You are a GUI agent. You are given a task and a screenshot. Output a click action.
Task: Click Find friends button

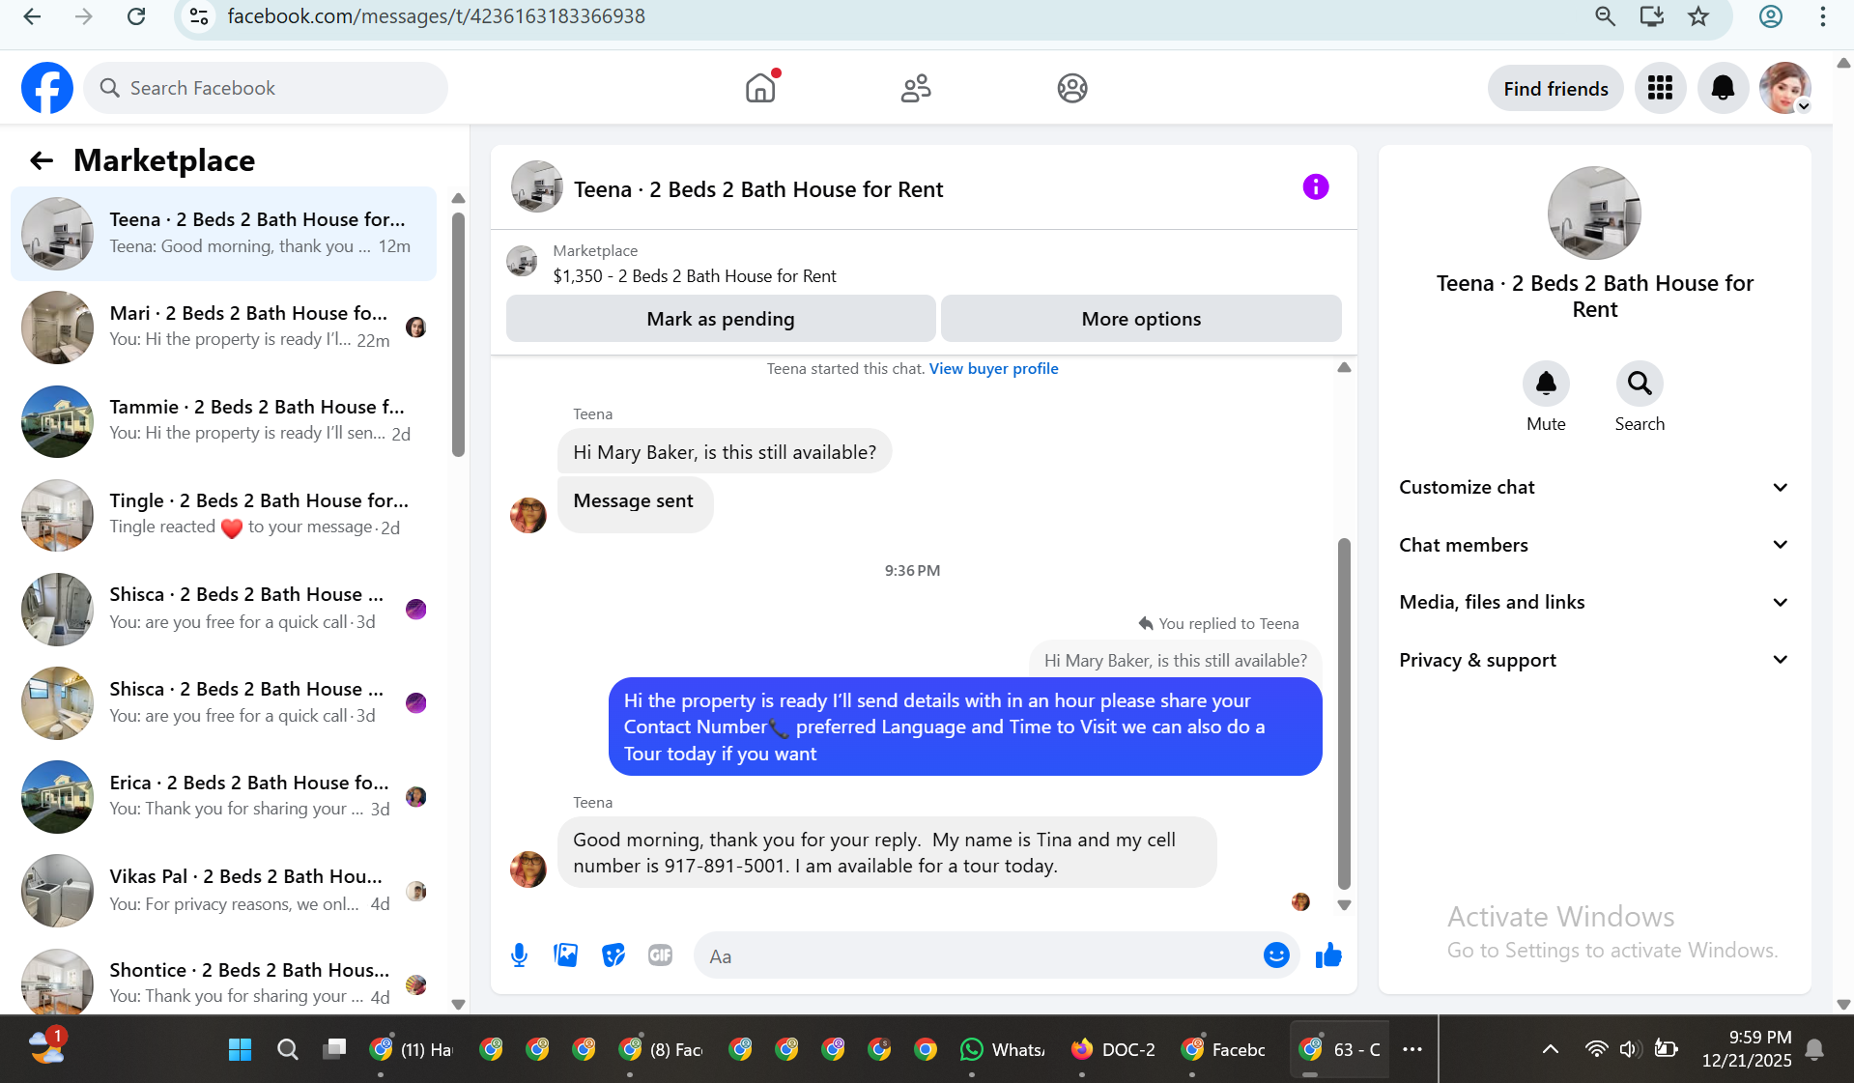coord(1555,89)
